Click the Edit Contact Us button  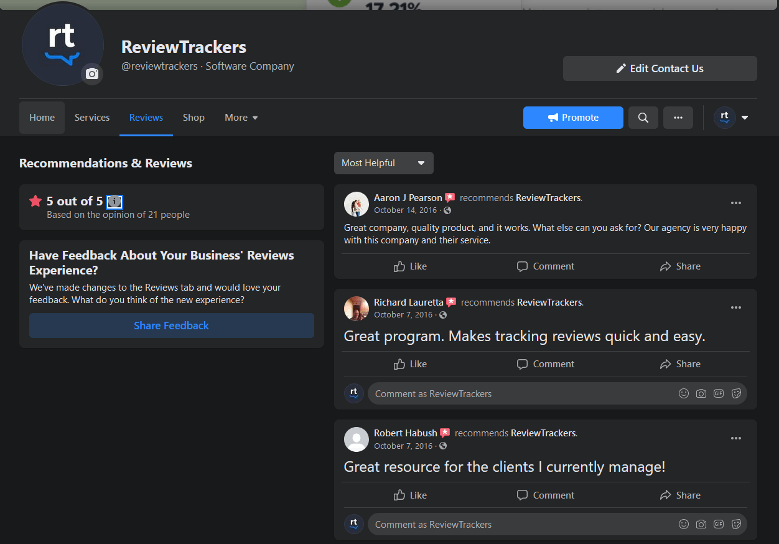660,68
